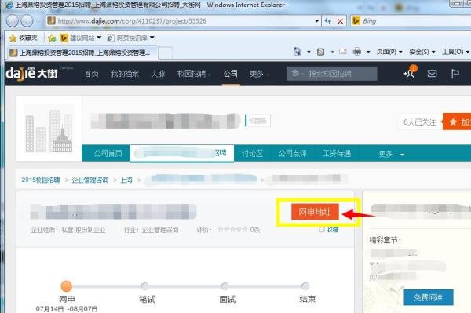
Task: Open the messages envelope icon
Action: pos(432,74)
